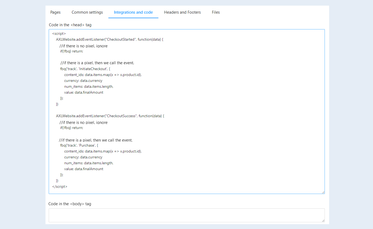373x229 pixels.
Task: Click the 'Code in the <body> tag' label
Action: point(70,204)
